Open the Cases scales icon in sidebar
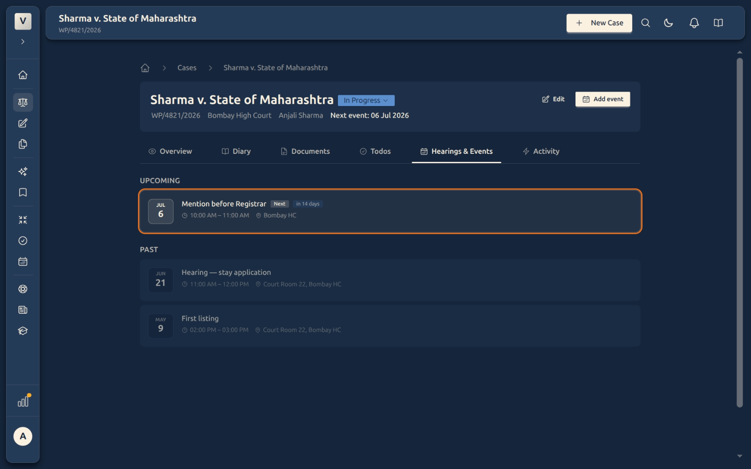751x469 pixels. (x=23, y=102)
